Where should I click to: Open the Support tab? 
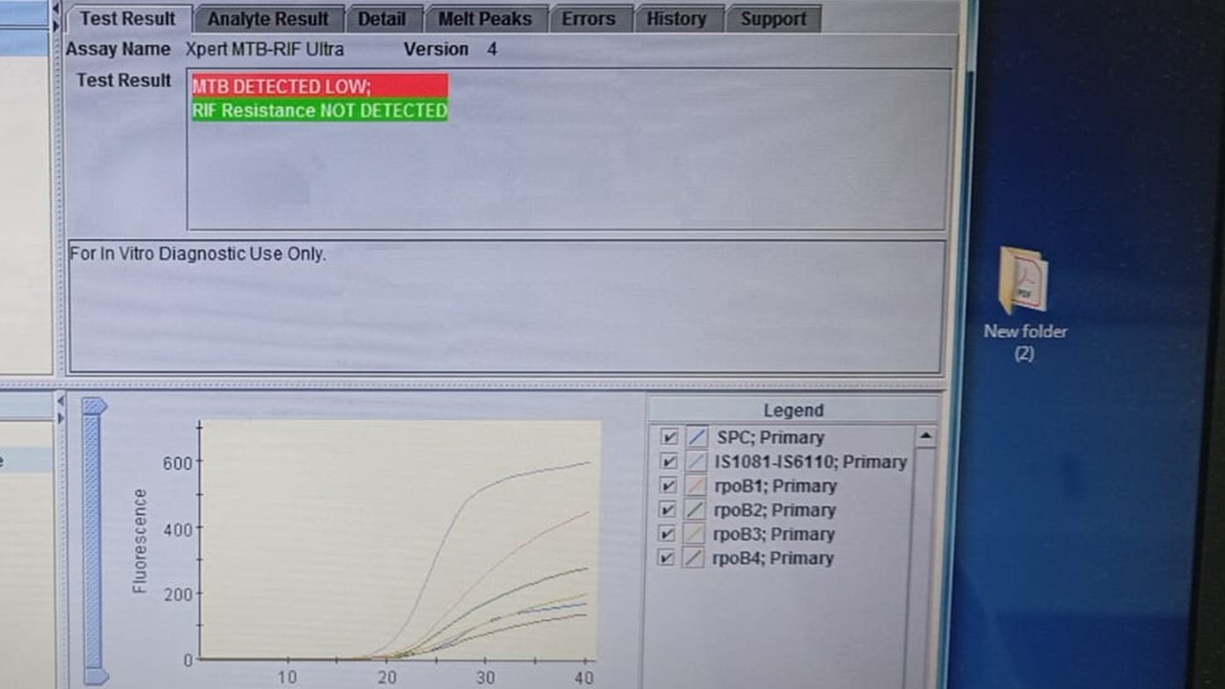tap(773, 18)
